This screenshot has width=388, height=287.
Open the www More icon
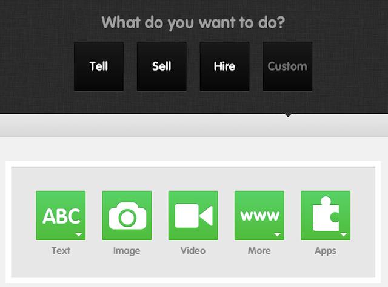[259, 215]
